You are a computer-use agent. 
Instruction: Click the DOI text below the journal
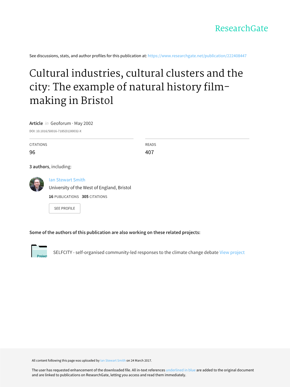click(x=55, y=131)
